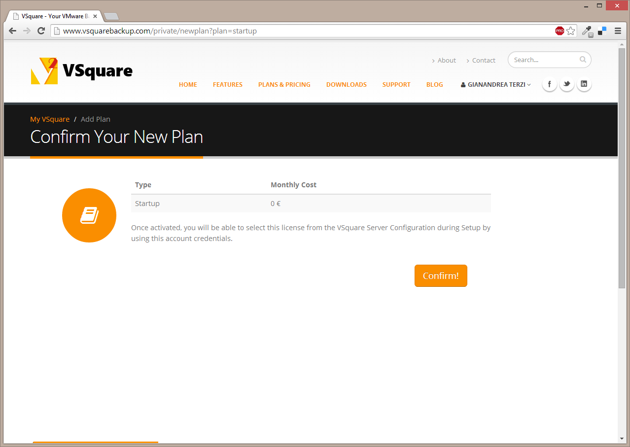Viewport: 630px width, 447px height.
Task: Click the Add Plan breadcrumb
Action: pos(96,119)
